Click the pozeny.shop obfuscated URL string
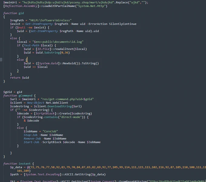 tap(68, 2)
